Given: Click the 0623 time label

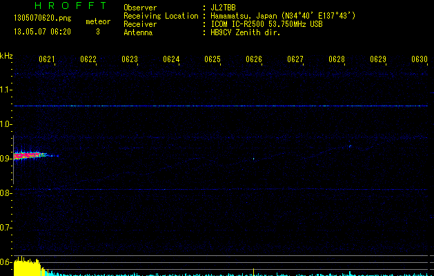Looking at the screenshot, I should click(130, 59).
